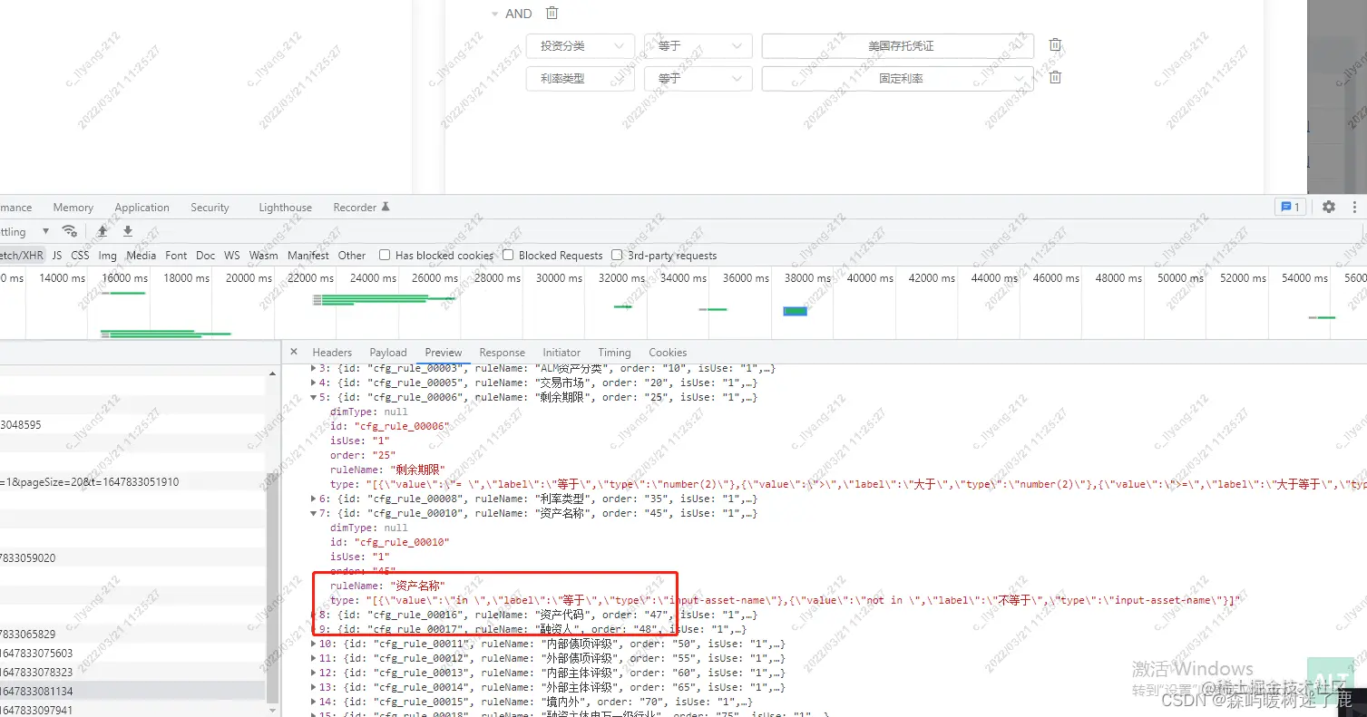Image resolution: width=1367 pixels, height=717 pixels.
Task: Expand the cfg_rule_00013 内部主体评级 entry
Action: (x=314, y=673)
